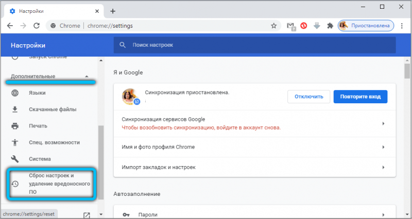Click the Повторите вход button
This screenshot has width=412, height=219.
tap(360, 97)
